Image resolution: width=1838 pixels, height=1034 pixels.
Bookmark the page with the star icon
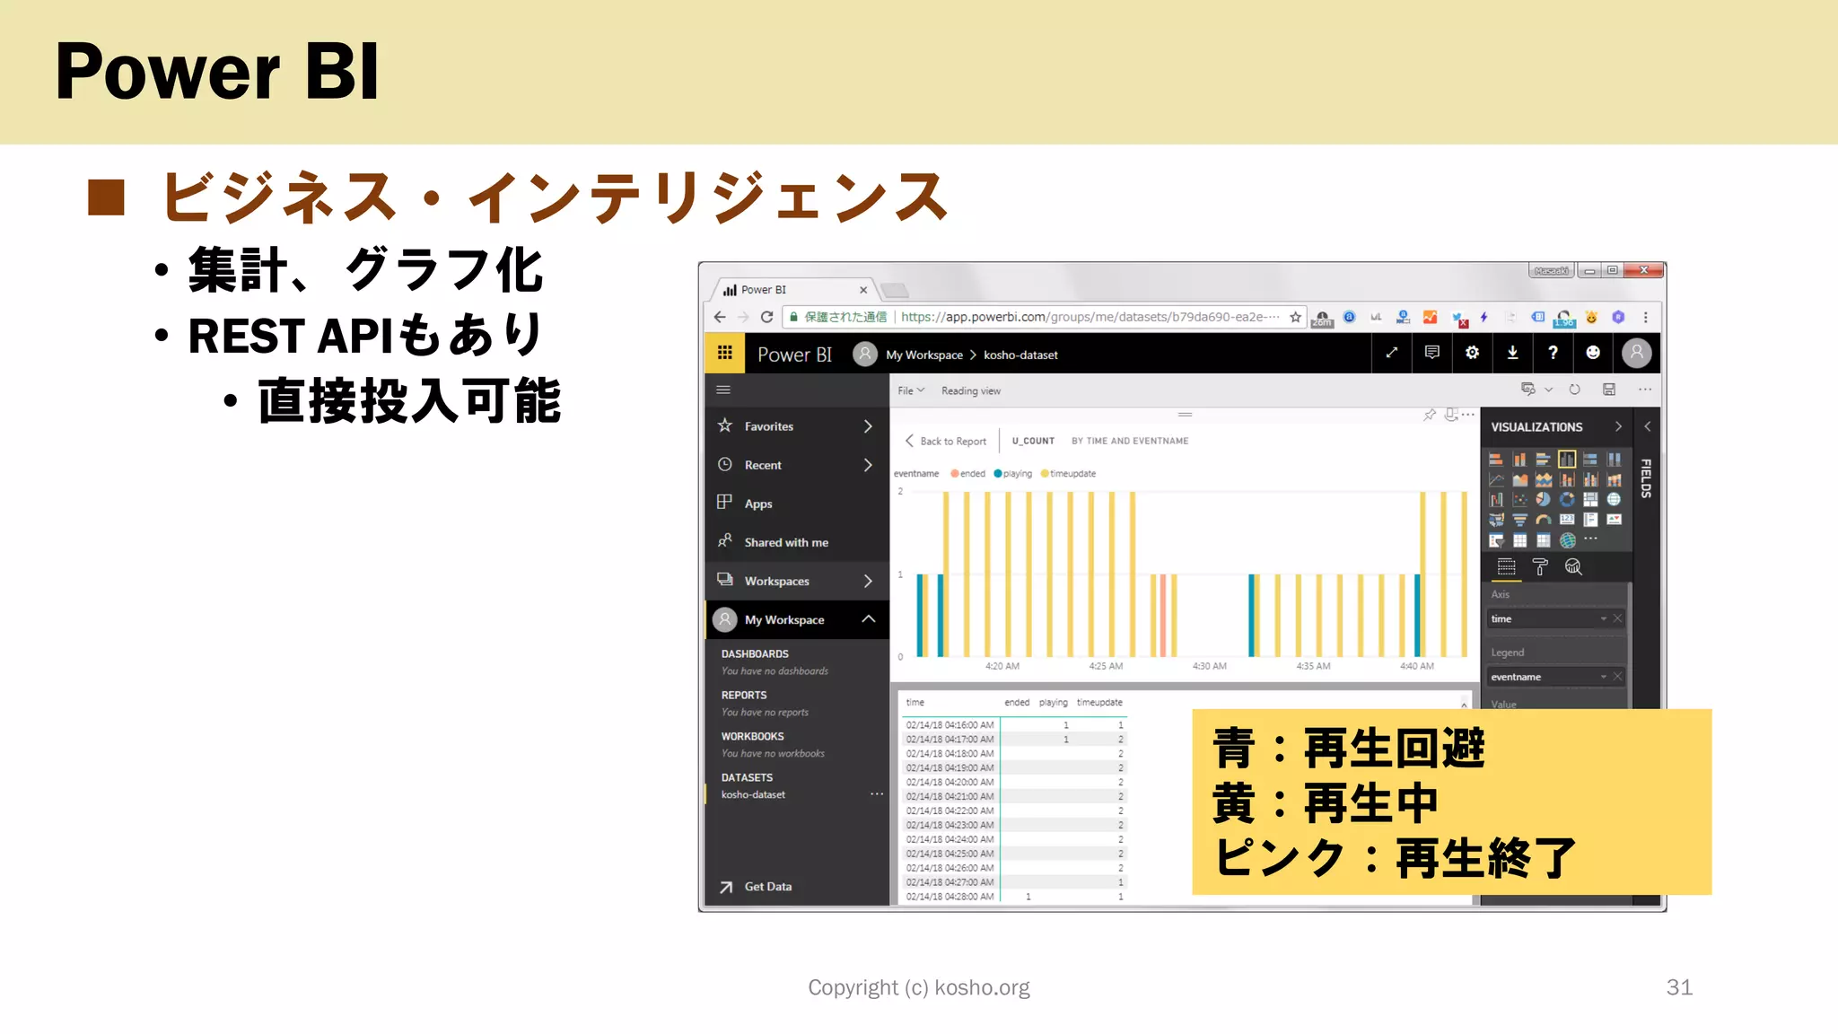(x=1295, y=317)
